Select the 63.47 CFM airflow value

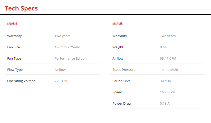pos(168,59)
